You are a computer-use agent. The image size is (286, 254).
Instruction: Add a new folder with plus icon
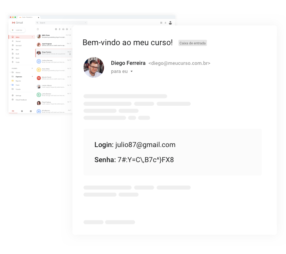32,68
